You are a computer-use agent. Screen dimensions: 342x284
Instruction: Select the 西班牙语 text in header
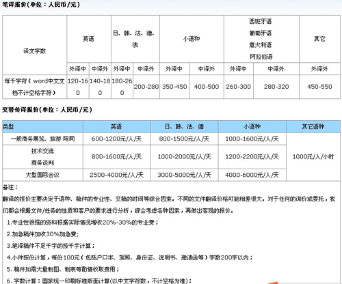[x=261, y=21]
